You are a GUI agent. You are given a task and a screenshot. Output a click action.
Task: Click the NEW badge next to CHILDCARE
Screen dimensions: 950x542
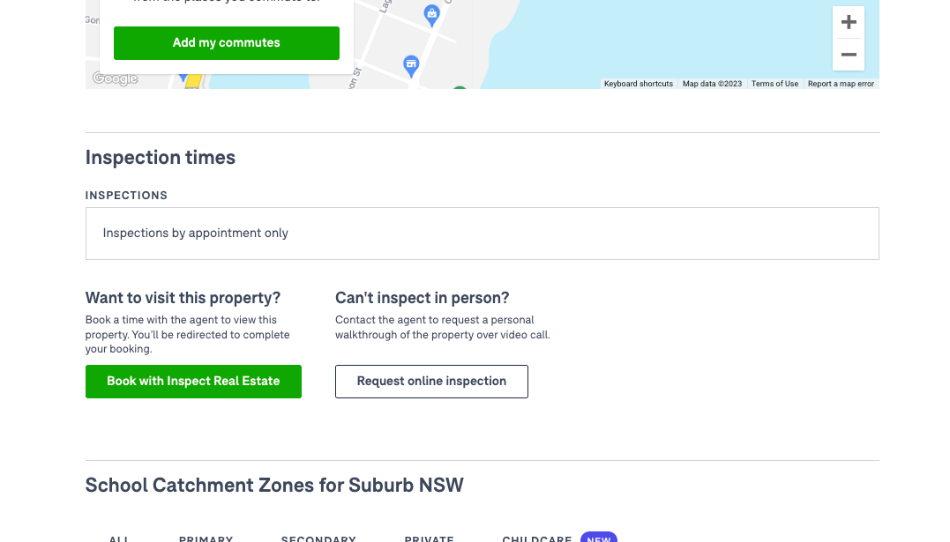pos(598,538)
